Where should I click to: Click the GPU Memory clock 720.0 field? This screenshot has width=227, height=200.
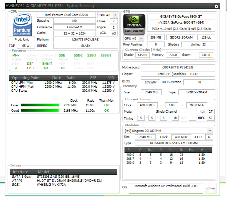[x=173, y=55]
